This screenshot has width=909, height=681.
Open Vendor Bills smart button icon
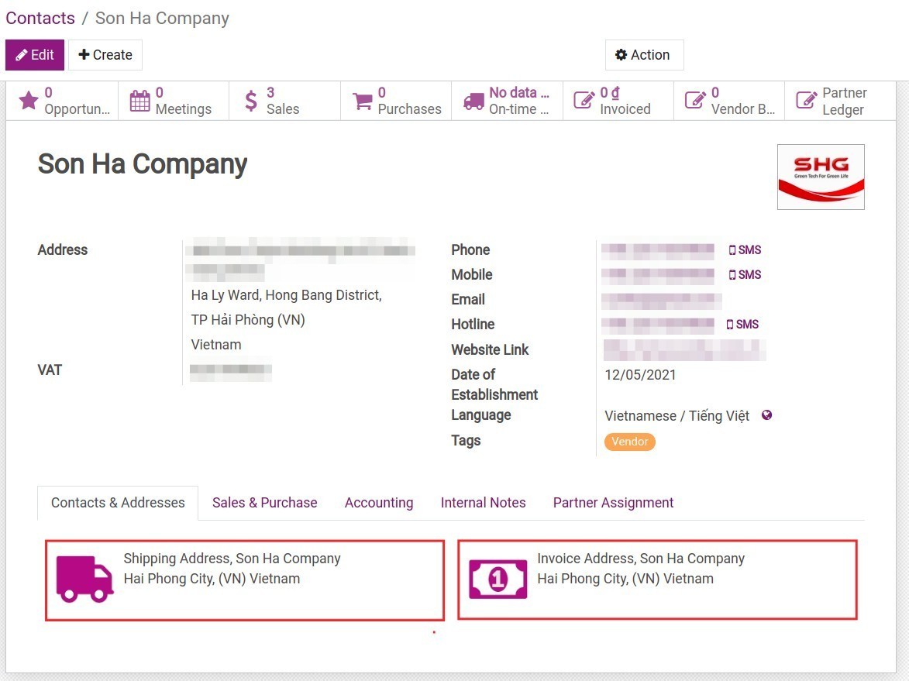[x=694, y=99]
